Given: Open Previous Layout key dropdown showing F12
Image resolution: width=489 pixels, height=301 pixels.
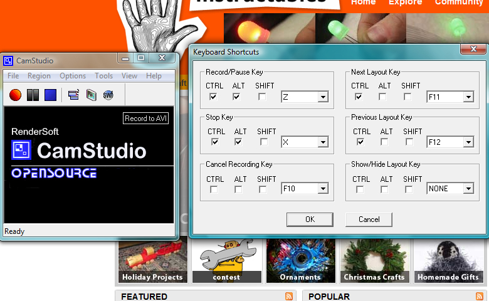Looking at the screenshot, I should 450,142.
